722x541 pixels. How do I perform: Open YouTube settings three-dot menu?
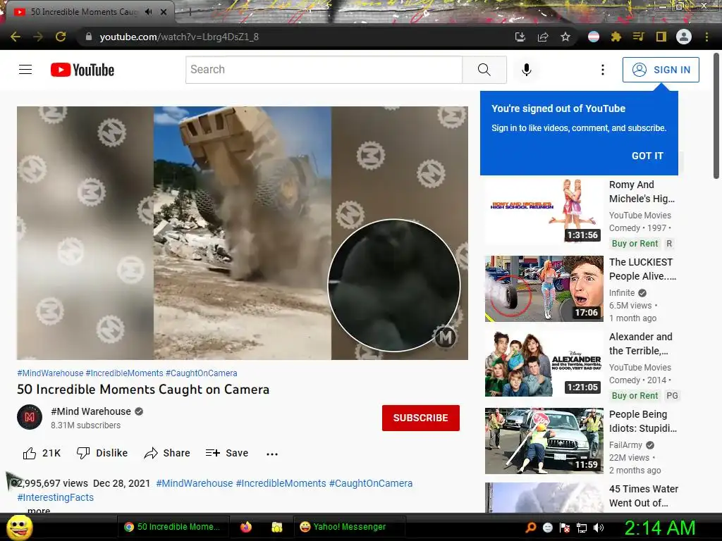(603, 70)
